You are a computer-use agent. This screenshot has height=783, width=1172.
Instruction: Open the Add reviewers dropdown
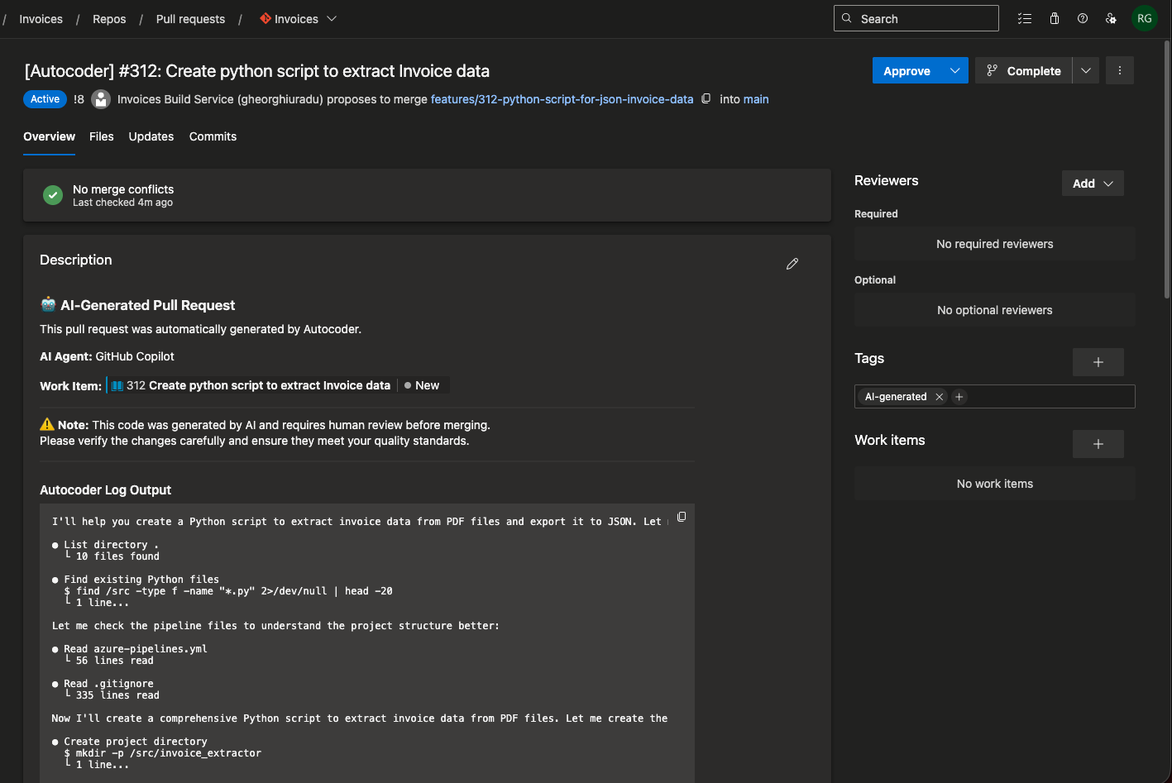coord(1092,183)
